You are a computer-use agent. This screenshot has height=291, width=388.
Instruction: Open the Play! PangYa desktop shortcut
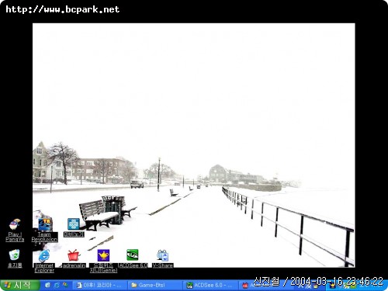coord(15,230)
